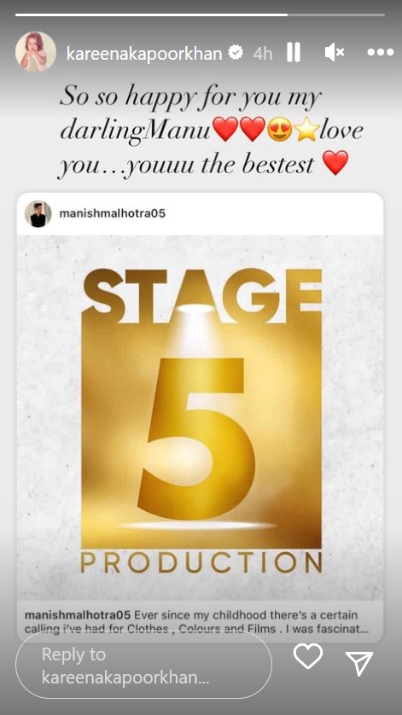Open the three-dot more options menu
Image resolution: width=402 pixels, height=715 pixels.
(x=381, y=52)
